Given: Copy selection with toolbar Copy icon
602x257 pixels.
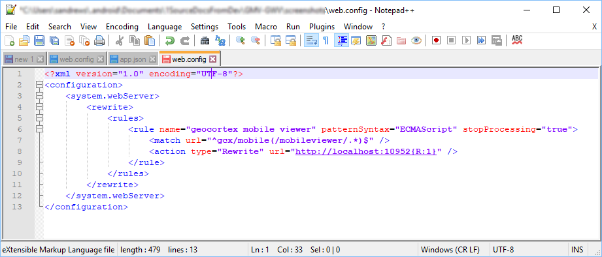Looking at the screenshot, I should tap(135, 40).
